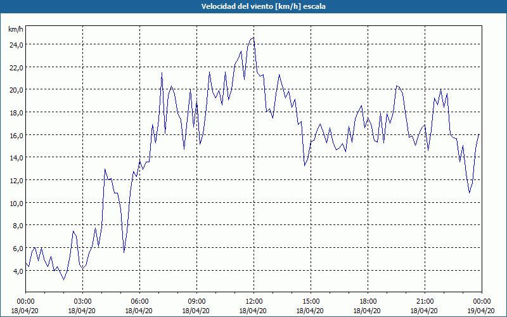507x317 pixels.
Task: Click the 16,0 y-axis value
Action: coord(15,135)
